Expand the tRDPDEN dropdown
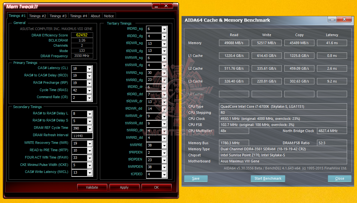Screen dimensions: 357x203 [x=164, y=160]
